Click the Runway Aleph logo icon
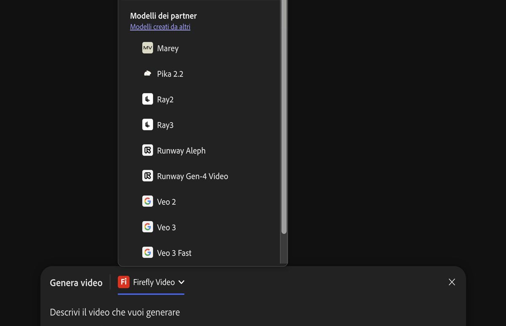Viewport: 506px width, 326px height. pos(148,151)
